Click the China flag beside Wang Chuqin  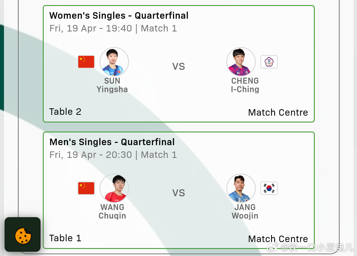tap(86, 188)
